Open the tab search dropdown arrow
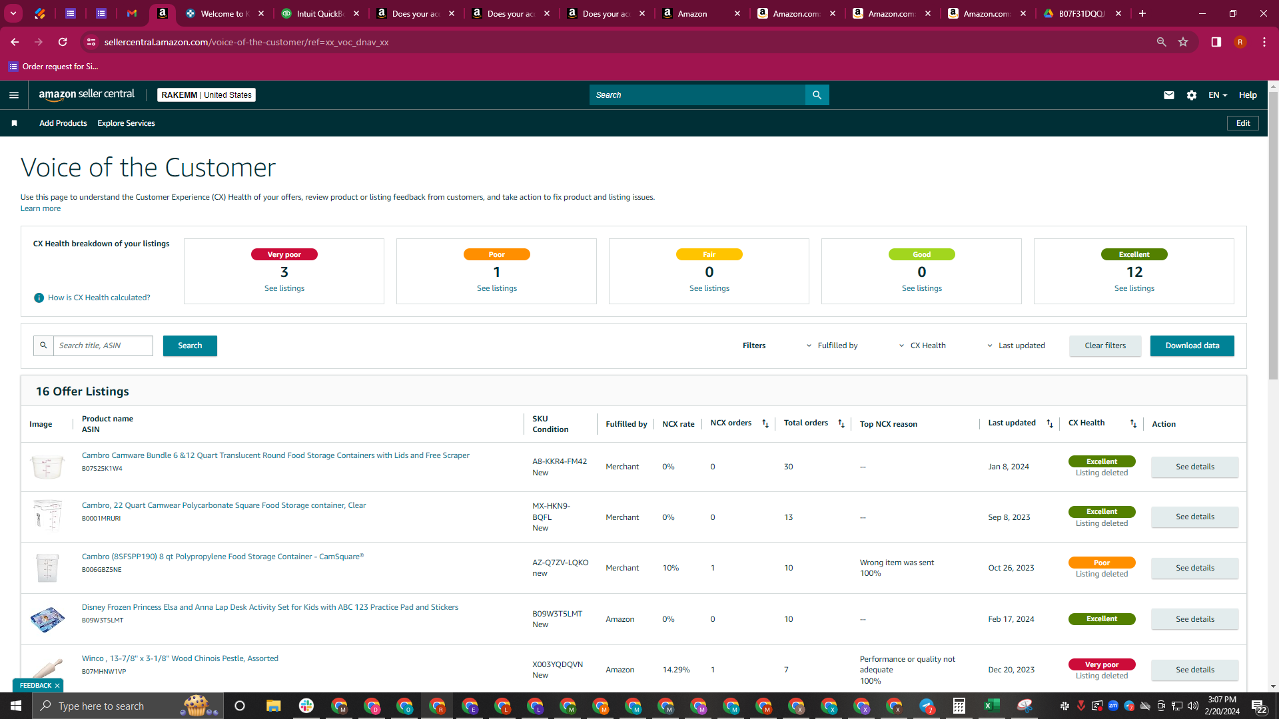The image size is (1279, 719). click(x=13, y=13)
